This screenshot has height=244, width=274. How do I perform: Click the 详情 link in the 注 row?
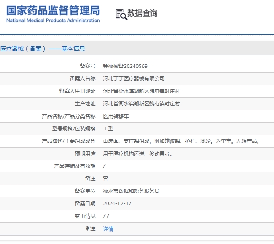108,229
